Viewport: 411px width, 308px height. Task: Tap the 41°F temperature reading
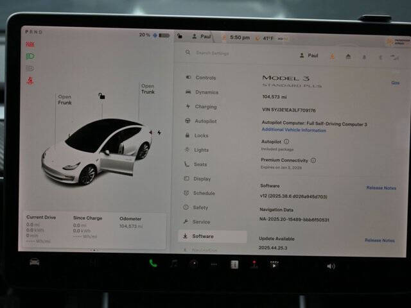pyautogui.click(x=268, y=38)
